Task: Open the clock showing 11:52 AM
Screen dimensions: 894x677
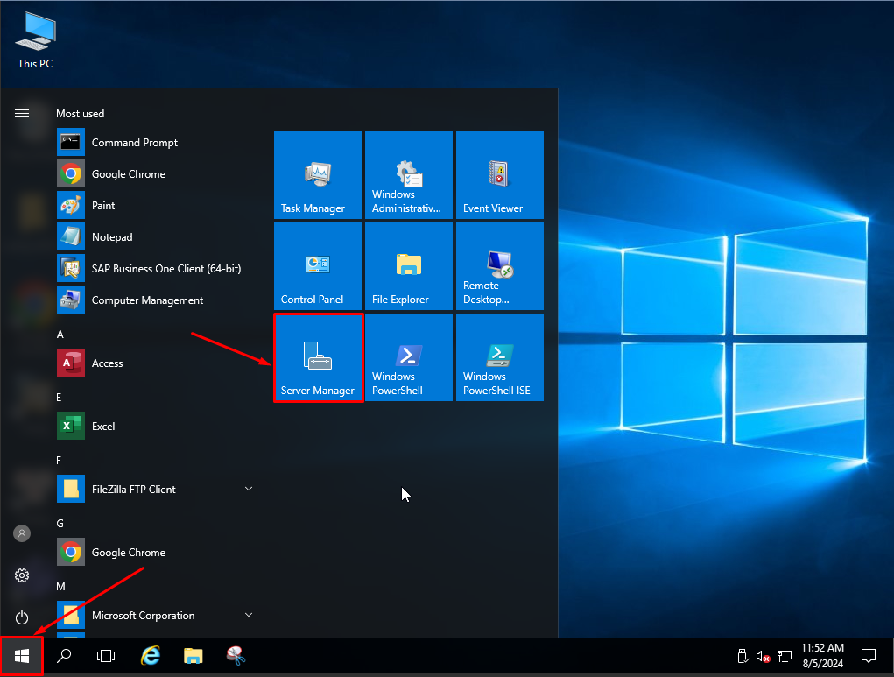Action: click(x=823, y=656)
